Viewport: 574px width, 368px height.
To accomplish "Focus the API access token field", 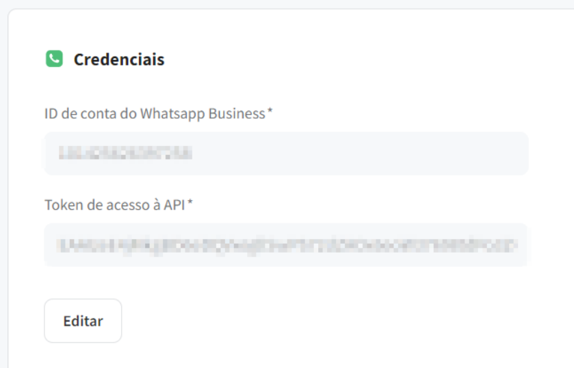I will click(x=285, y=244).
